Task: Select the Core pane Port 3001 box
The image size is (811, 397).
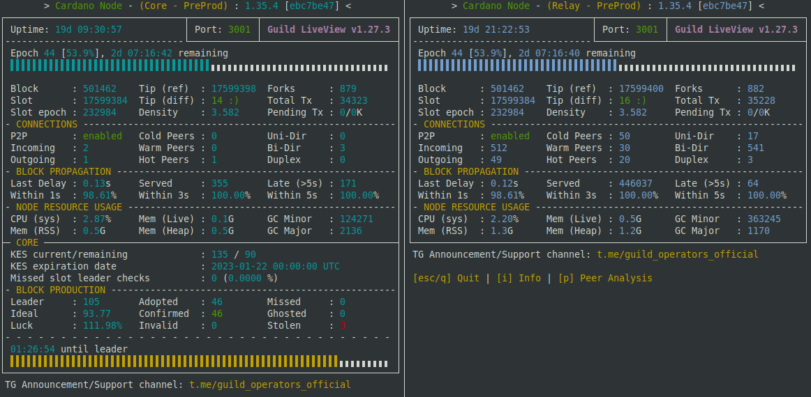Action: point(223,29)
